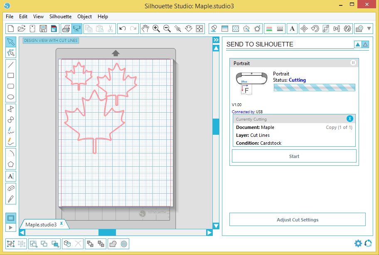
Task: Open the Help menu
Action: coord(103,17)
